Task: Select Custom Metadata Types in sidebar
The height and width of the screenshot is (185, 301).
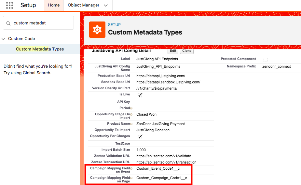Action: (x=40, y=49)
